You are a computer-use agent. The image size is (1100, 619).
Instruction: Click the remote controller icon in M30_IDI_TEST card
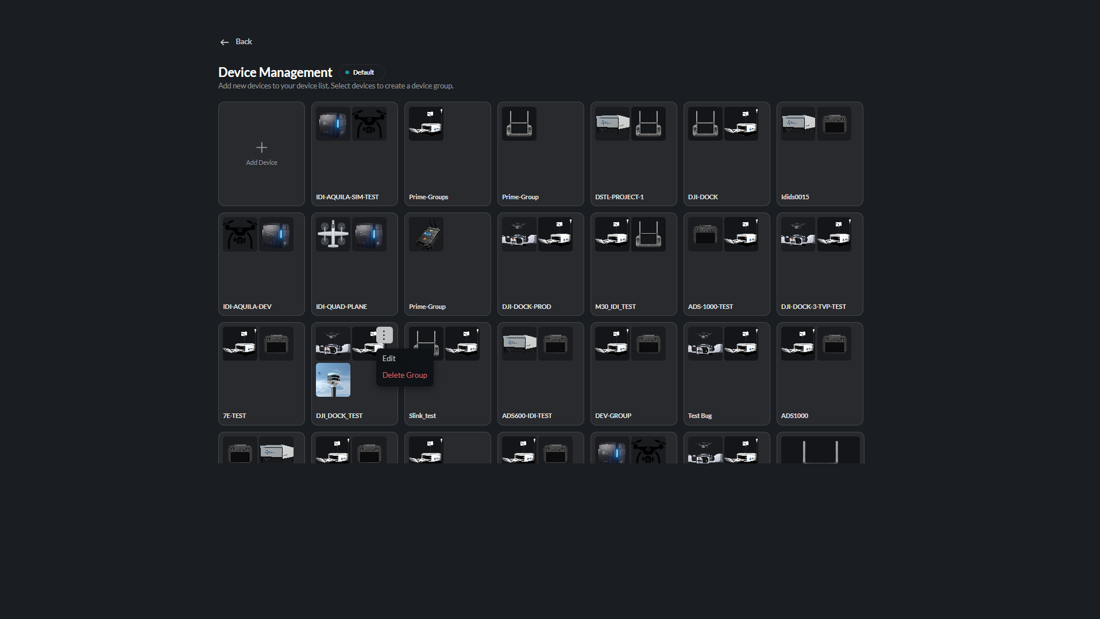(649, 234)
